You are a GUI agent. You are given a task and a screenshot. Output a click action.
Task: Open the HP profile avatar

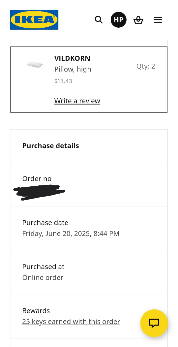click(119, 20)
